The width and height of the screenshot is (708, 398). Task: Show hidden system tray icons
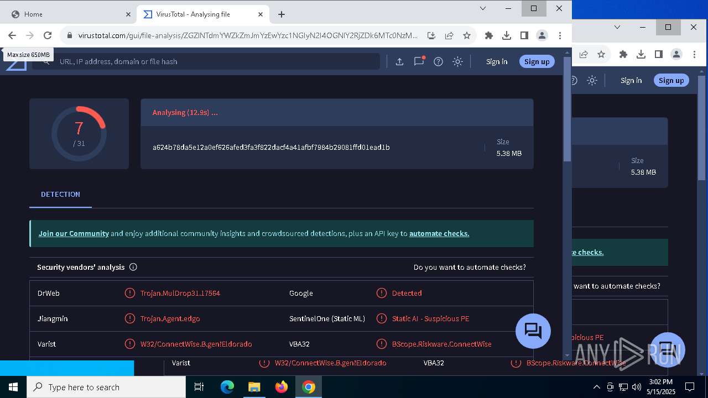pos(596,387)
